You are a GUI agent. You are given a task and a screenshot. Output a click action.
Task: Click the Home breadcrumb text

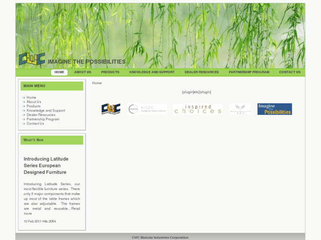(x=97, y=83)
